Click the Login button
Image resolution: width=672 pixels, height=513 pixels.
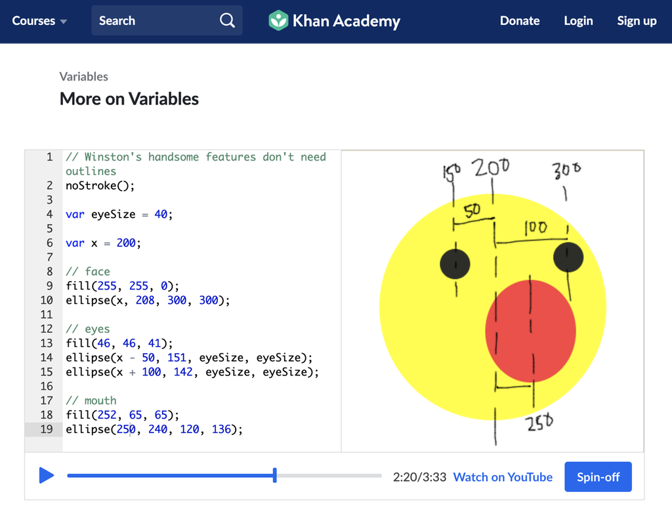578,20
